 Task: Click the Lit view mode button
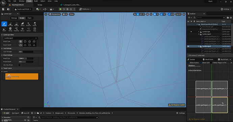65,14
